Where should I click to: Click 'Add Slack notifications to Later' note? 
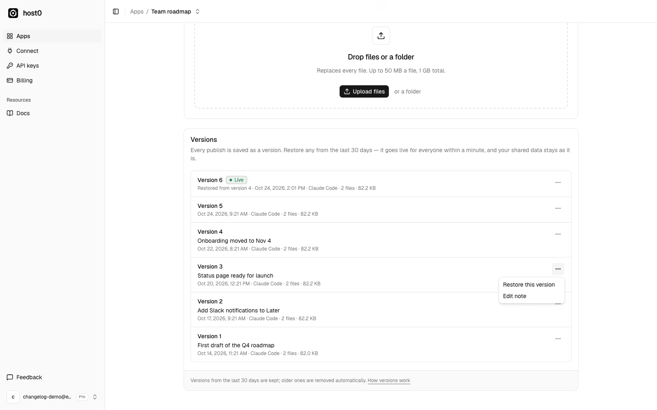click(239, 310)
